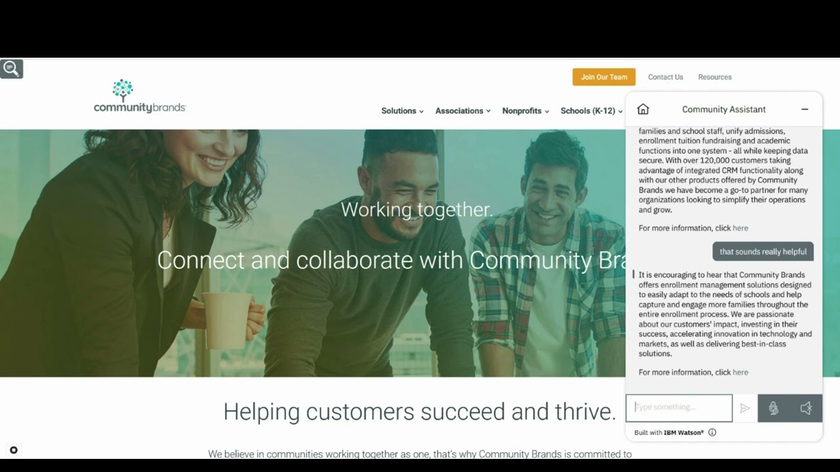Click the home icon in Community Assistant
The height and width of the screenshot is (472, 840).
tap(643, 109)
